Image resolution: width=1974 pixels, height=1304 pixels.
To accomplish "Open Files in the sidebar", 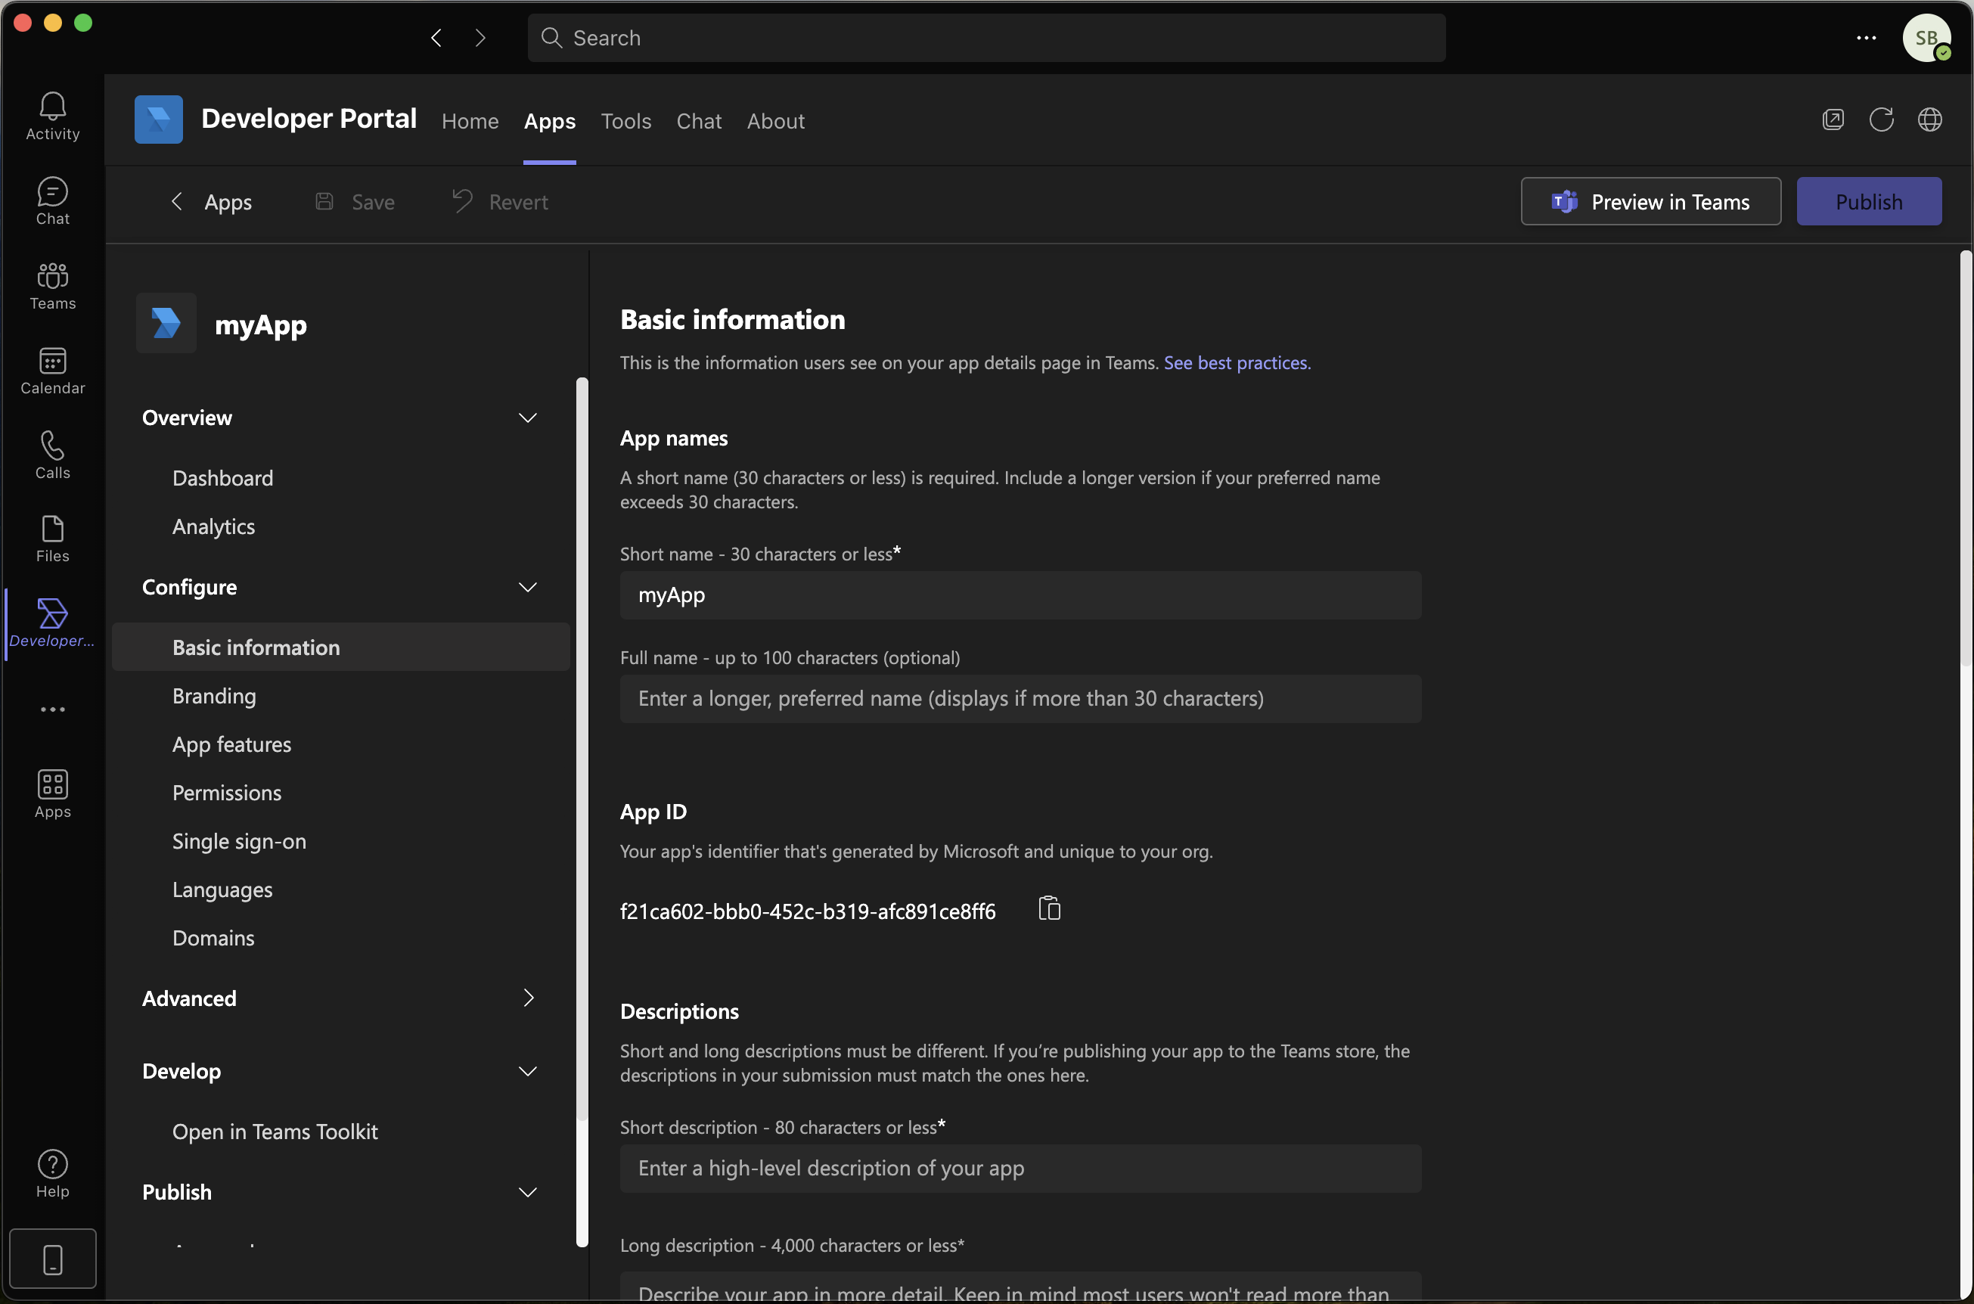I will [x=52, y=540].
